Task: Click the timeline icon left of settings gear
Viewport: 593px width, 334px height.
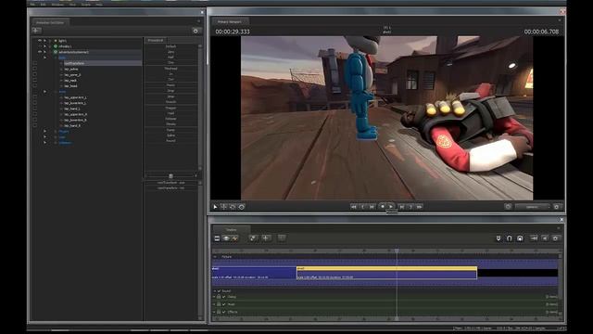Action: coord(545,238)
